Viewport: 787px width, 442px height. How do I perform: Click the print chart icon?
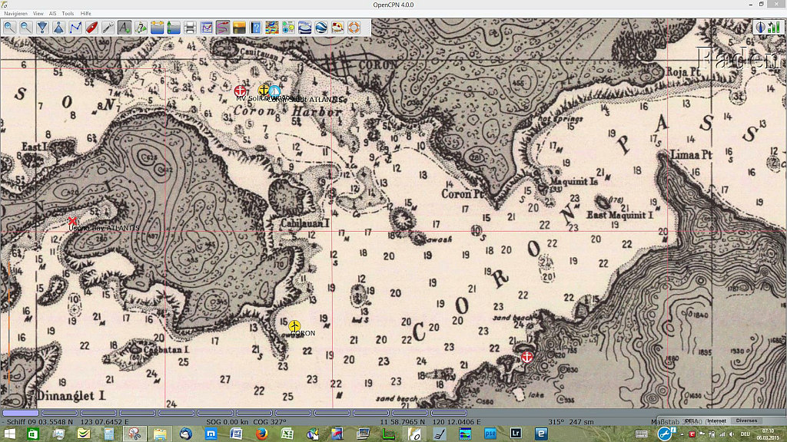(x=190, y=28)
